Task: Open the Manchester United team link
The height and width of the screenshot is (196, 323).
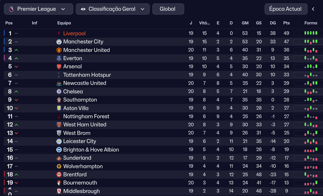Action: click(86, 50)
